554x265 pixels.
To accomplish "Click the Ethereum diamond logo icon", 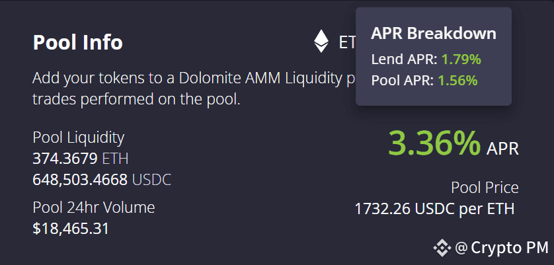I will point(321,41).
